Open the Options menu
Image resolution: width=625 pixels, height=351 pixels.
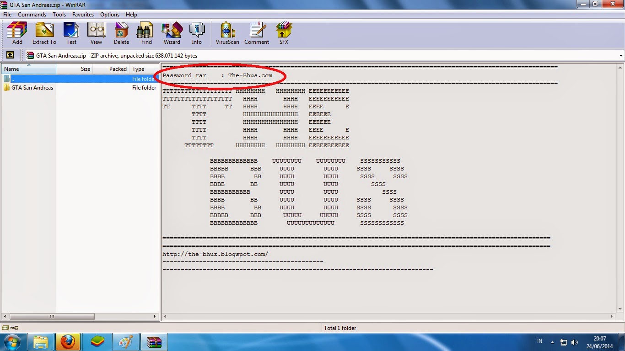110,15
